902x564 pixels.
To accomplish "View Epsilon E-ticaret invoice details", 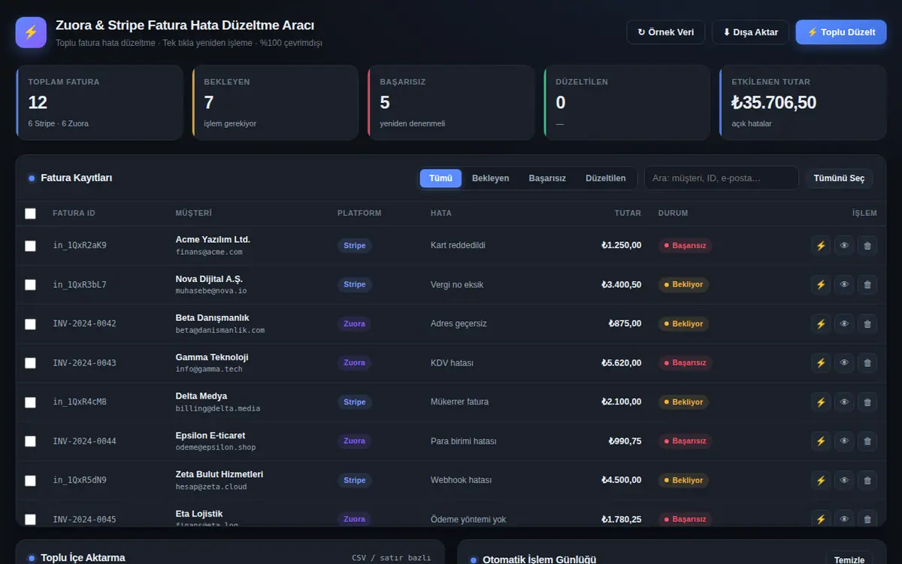I will click(844, 441).
